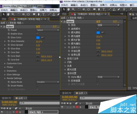Image resolution: width=137 pixels, height=114 pixels.
Task: Select the Rotation tool in right window toolbar
Action: tap(79, 9)
